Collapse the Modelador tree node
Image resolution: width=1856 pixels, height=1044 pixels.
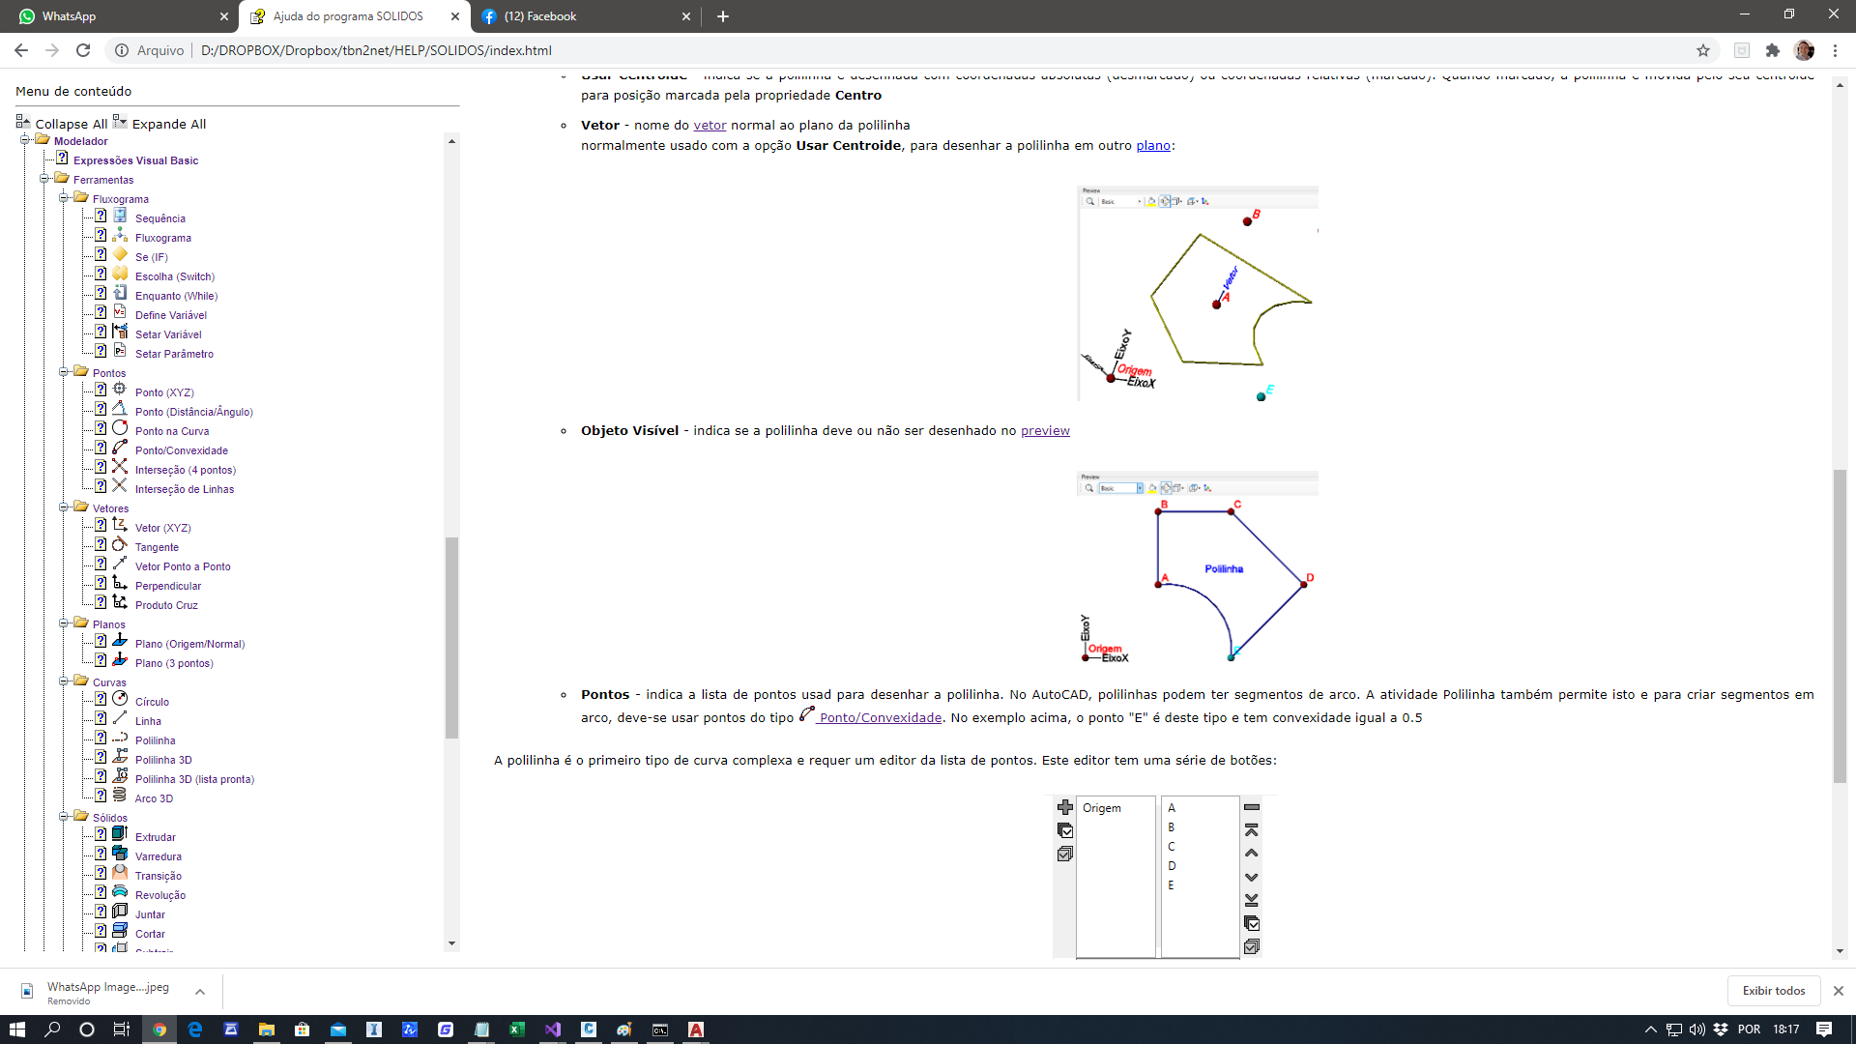pyautogui.click(x=25, y=140)
